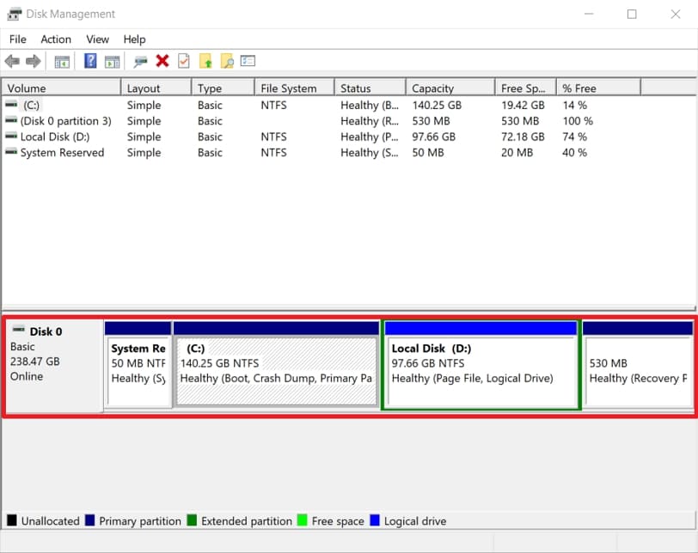Click the Show/Hide Action Pane toolbar icon
The height and width of the screenshot is (553, 698).
(113, 60)
